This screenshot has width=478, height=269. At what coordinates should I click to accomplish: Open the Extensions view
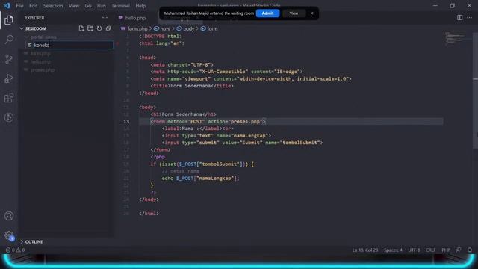9,98
